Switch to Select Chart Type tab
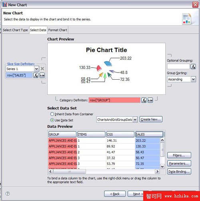Screen dimensions: 200x201 pos(15,30)
